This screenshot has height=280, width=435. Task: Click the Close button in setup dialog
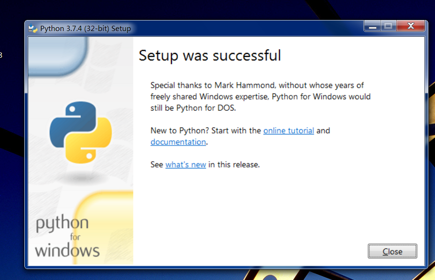click(x=393, y=251)
